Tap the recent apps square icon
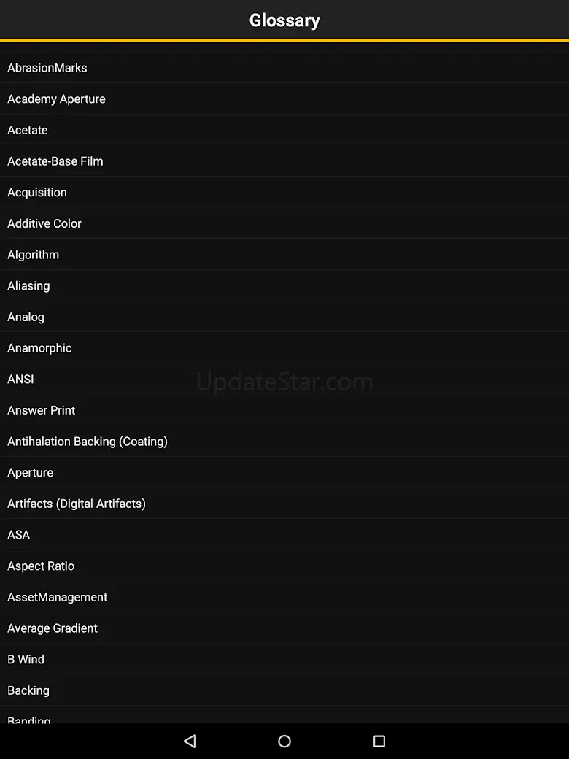Image resolution: width=569 pixels, height=759 pixels. coord(379,741)
